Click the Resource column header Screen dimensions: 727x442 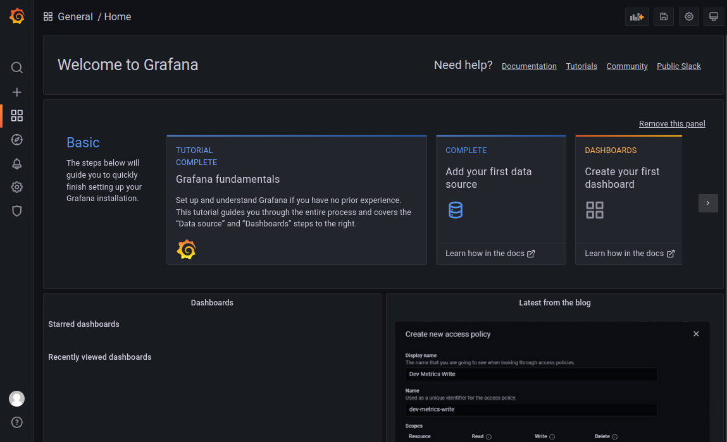point(419,436)
